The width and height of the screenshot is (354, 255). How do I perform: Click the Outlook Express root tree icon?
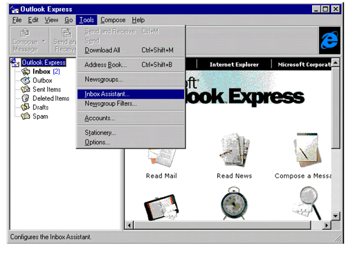15,63
